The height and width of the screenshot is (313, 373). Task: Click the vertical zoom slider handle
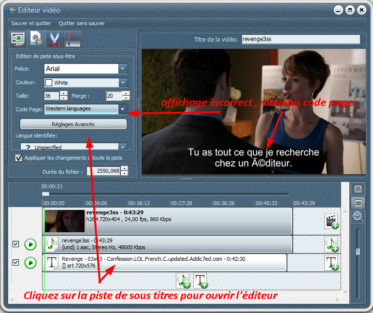[x=358, y=252]
